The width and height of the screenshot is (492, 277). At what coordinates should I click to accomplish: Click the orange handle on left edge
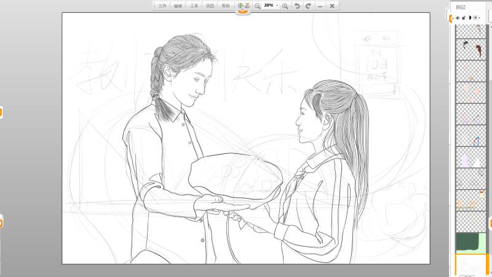(1, 112)
